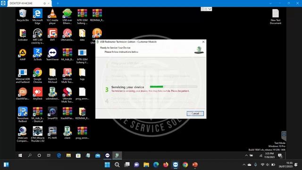Open XTM_Miracle Thunder 2.82 icon

[37, 135]
